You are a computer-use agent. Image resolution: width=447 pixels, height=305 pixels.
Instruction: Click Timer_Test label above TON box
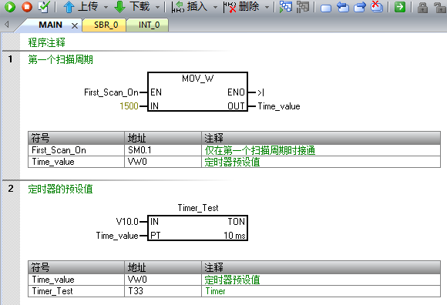(198, 208)
